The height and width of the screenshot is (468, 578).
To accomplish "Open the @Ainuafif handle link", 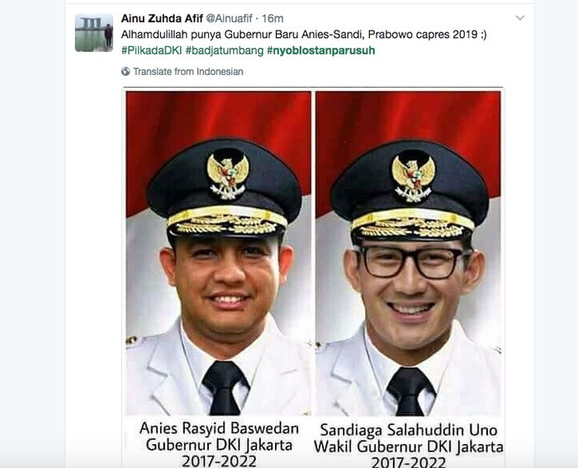I will (x=229, y=18).
